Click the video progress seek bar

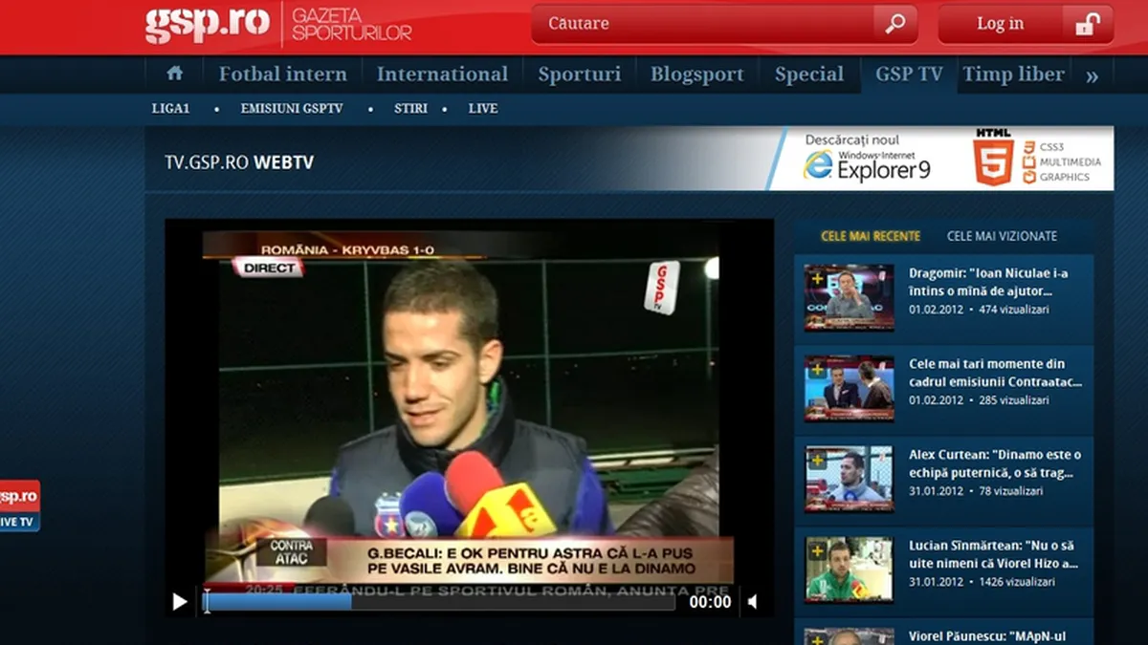click(x=440, y=602)
